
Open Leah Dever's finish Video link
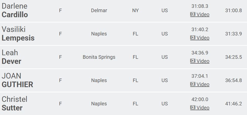203,61
